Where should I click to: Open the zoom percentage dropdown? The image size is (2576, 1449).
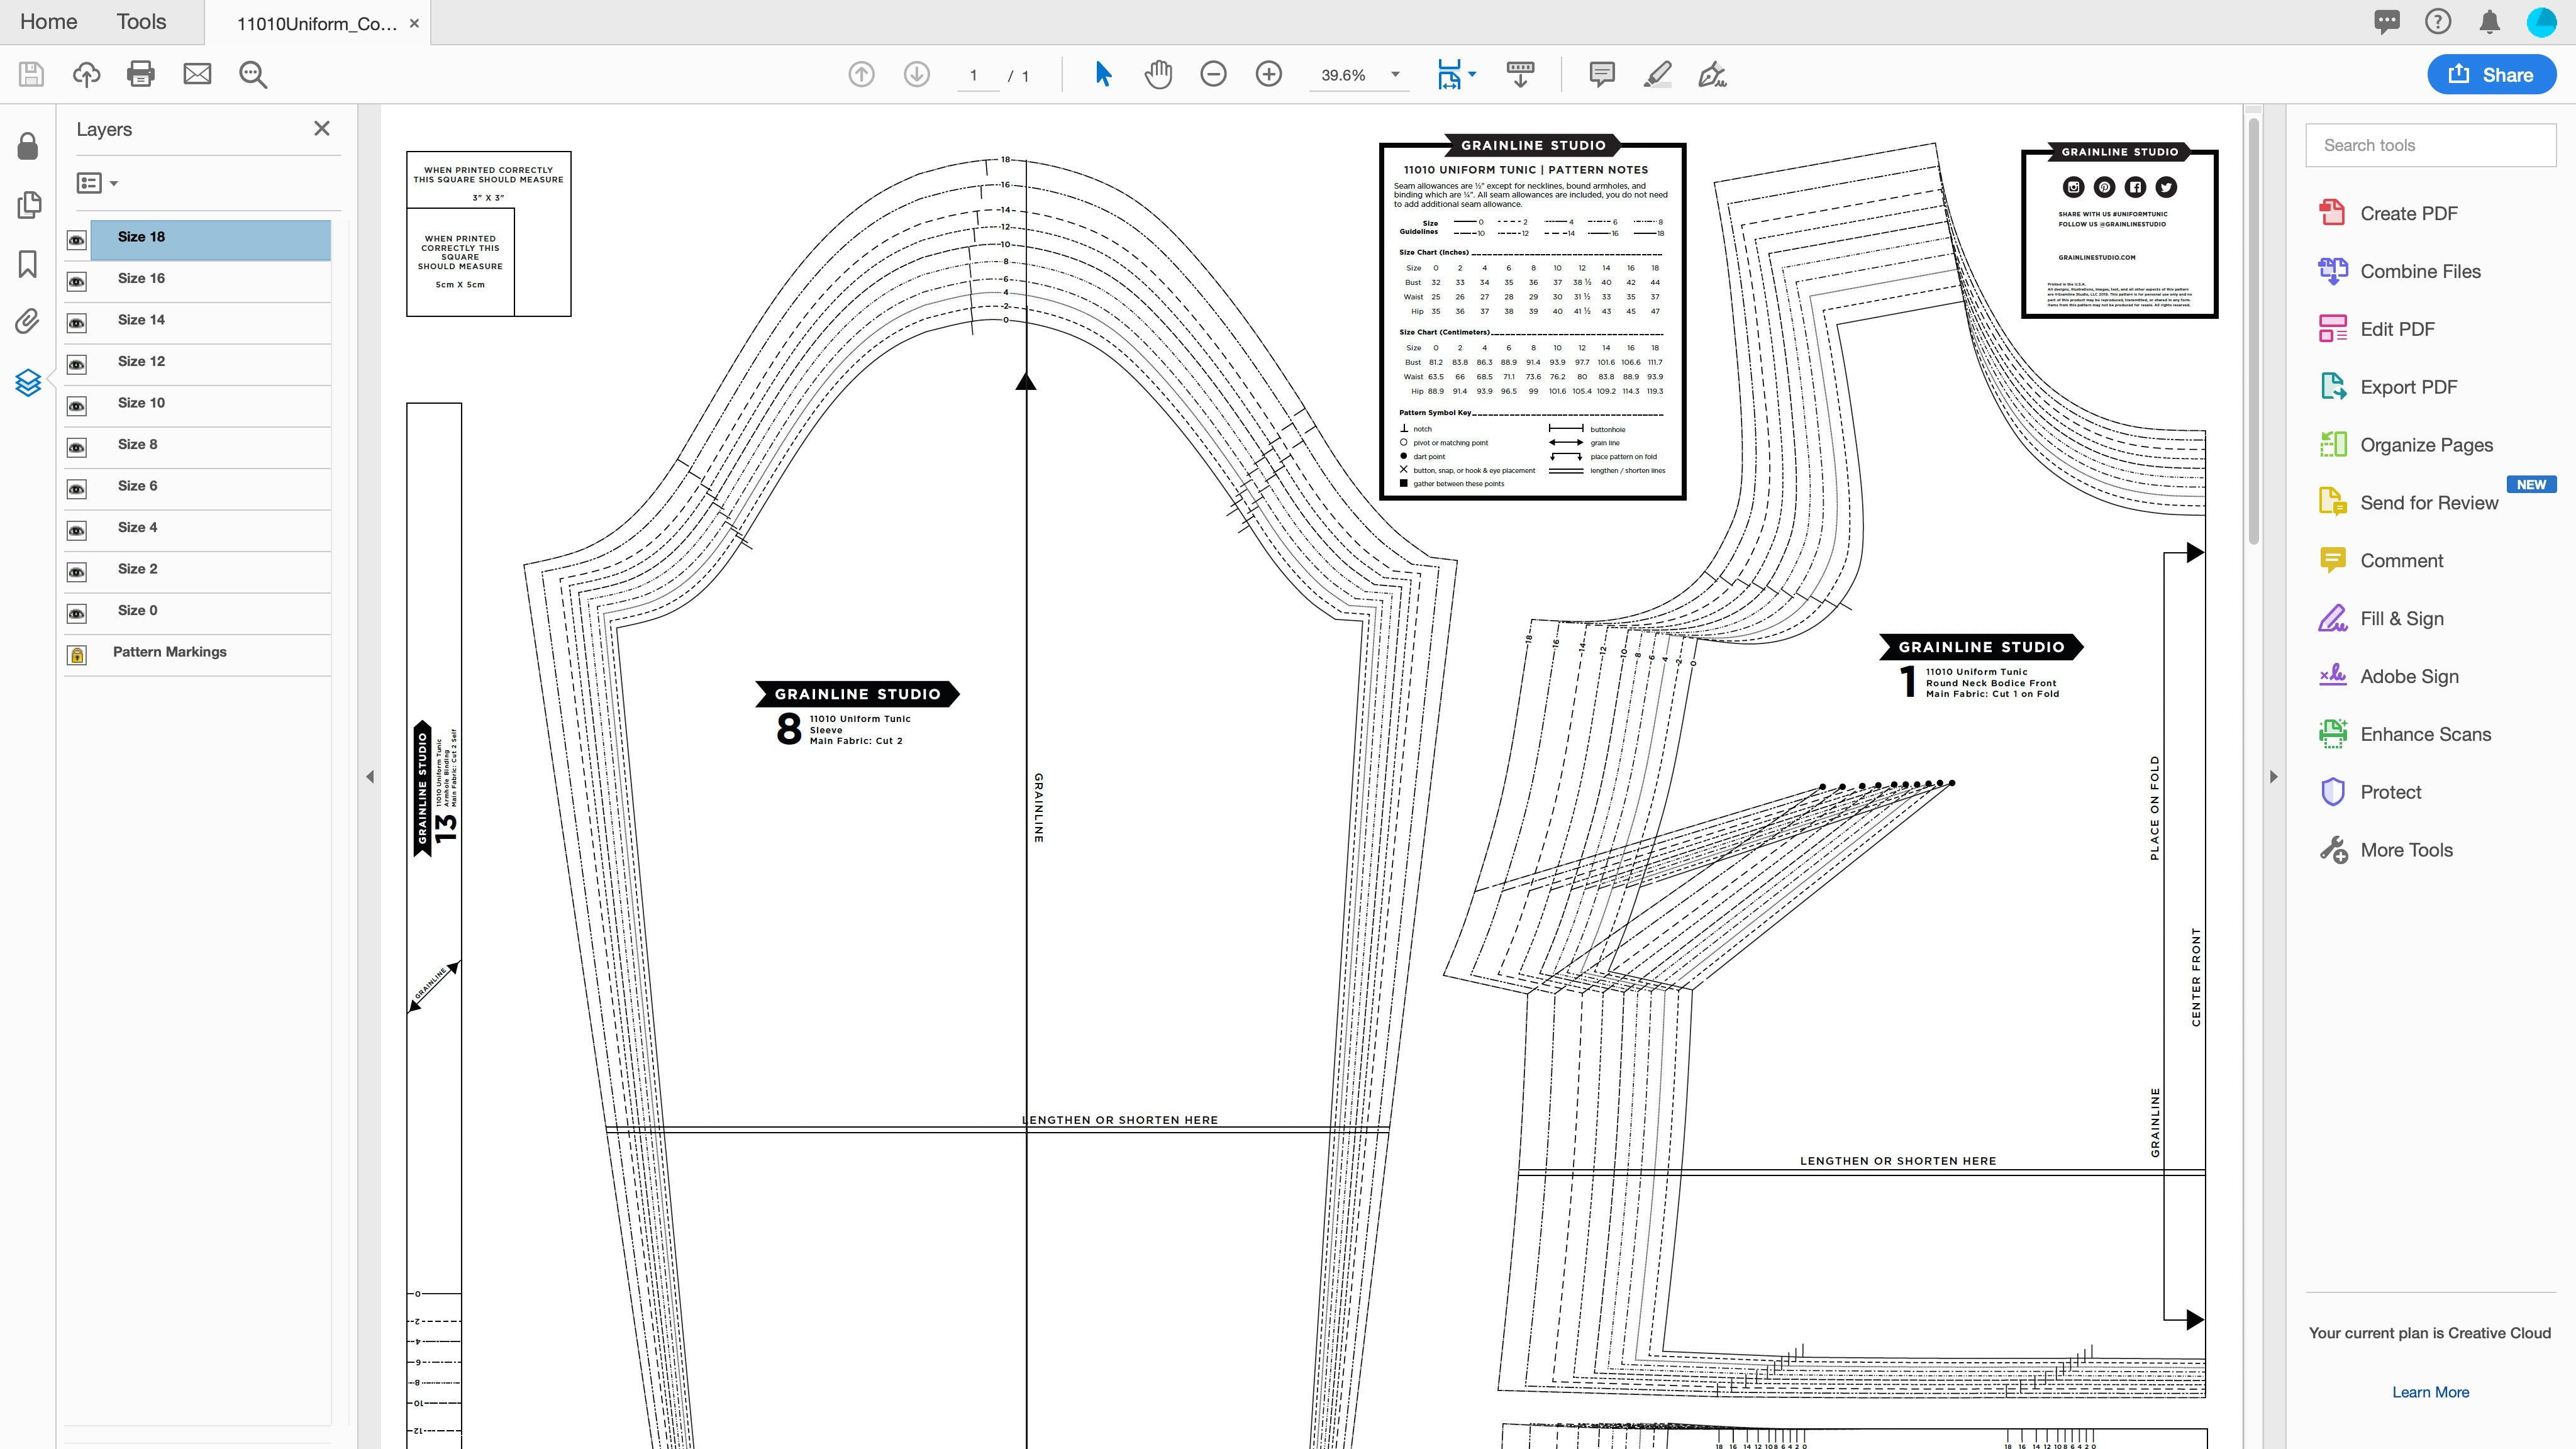(1394, 74)
